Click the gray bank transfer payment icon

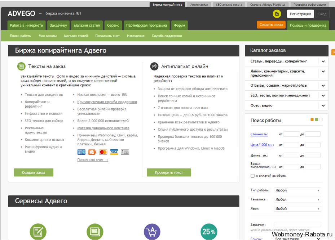(125, 152)
